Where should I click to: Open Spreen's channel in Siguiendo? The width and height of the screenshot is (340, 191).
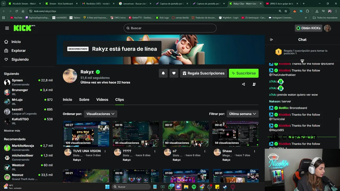pos(28,82)
